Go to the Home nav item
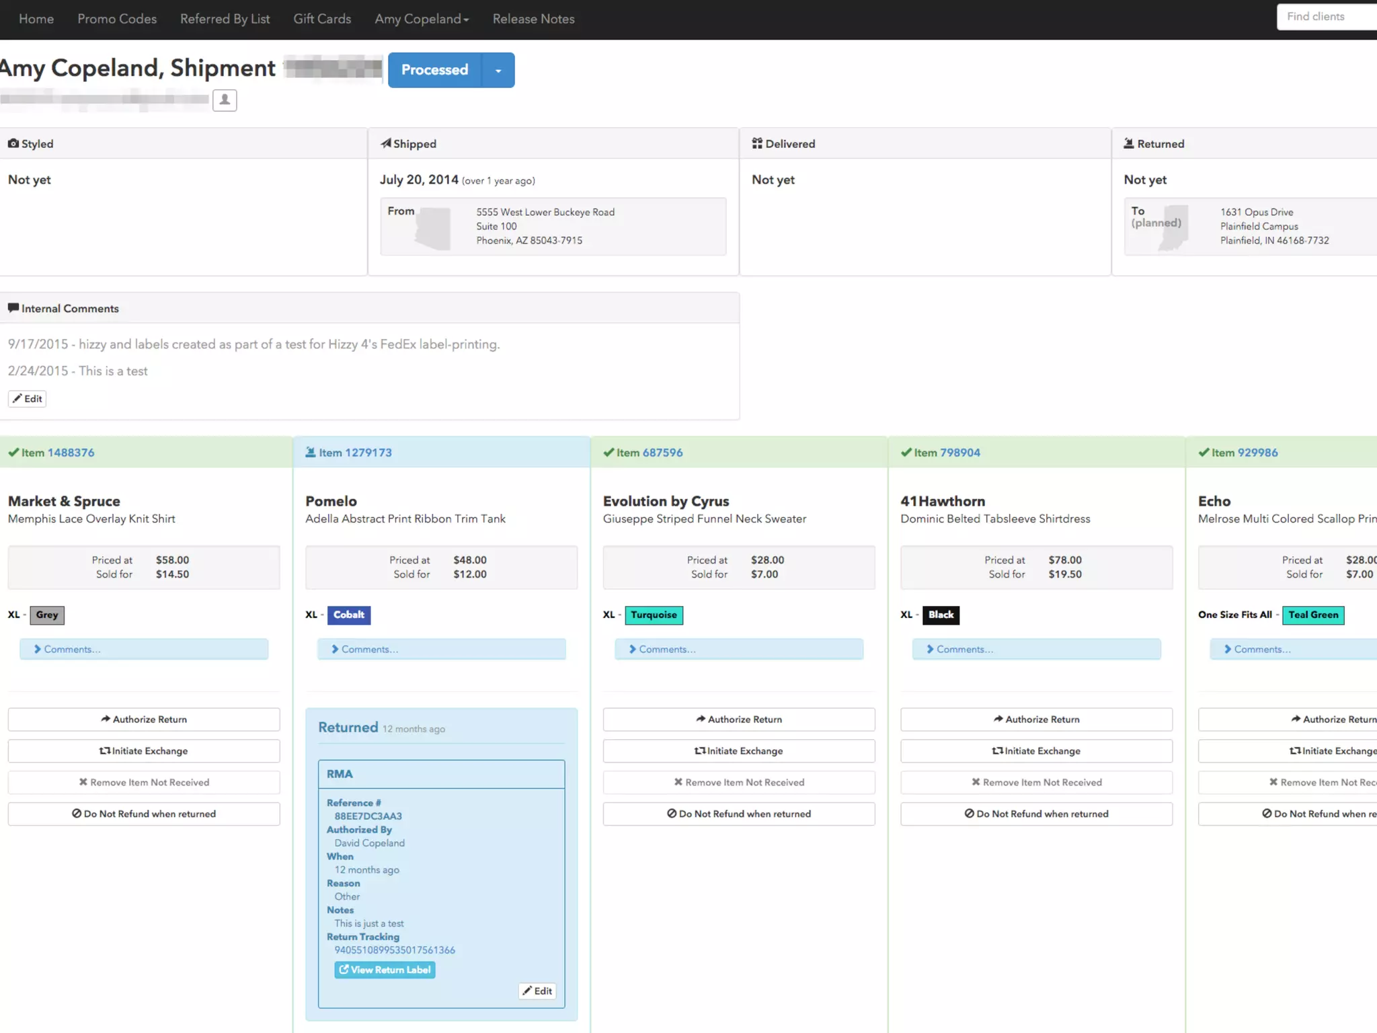 pyautogui.click(x=36, y=19)
